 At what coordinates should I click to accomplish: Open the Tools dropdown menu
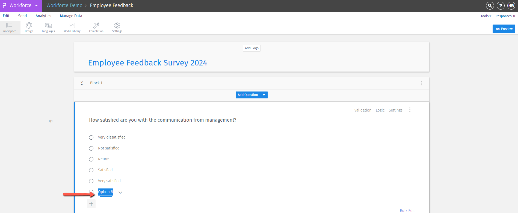486,16
